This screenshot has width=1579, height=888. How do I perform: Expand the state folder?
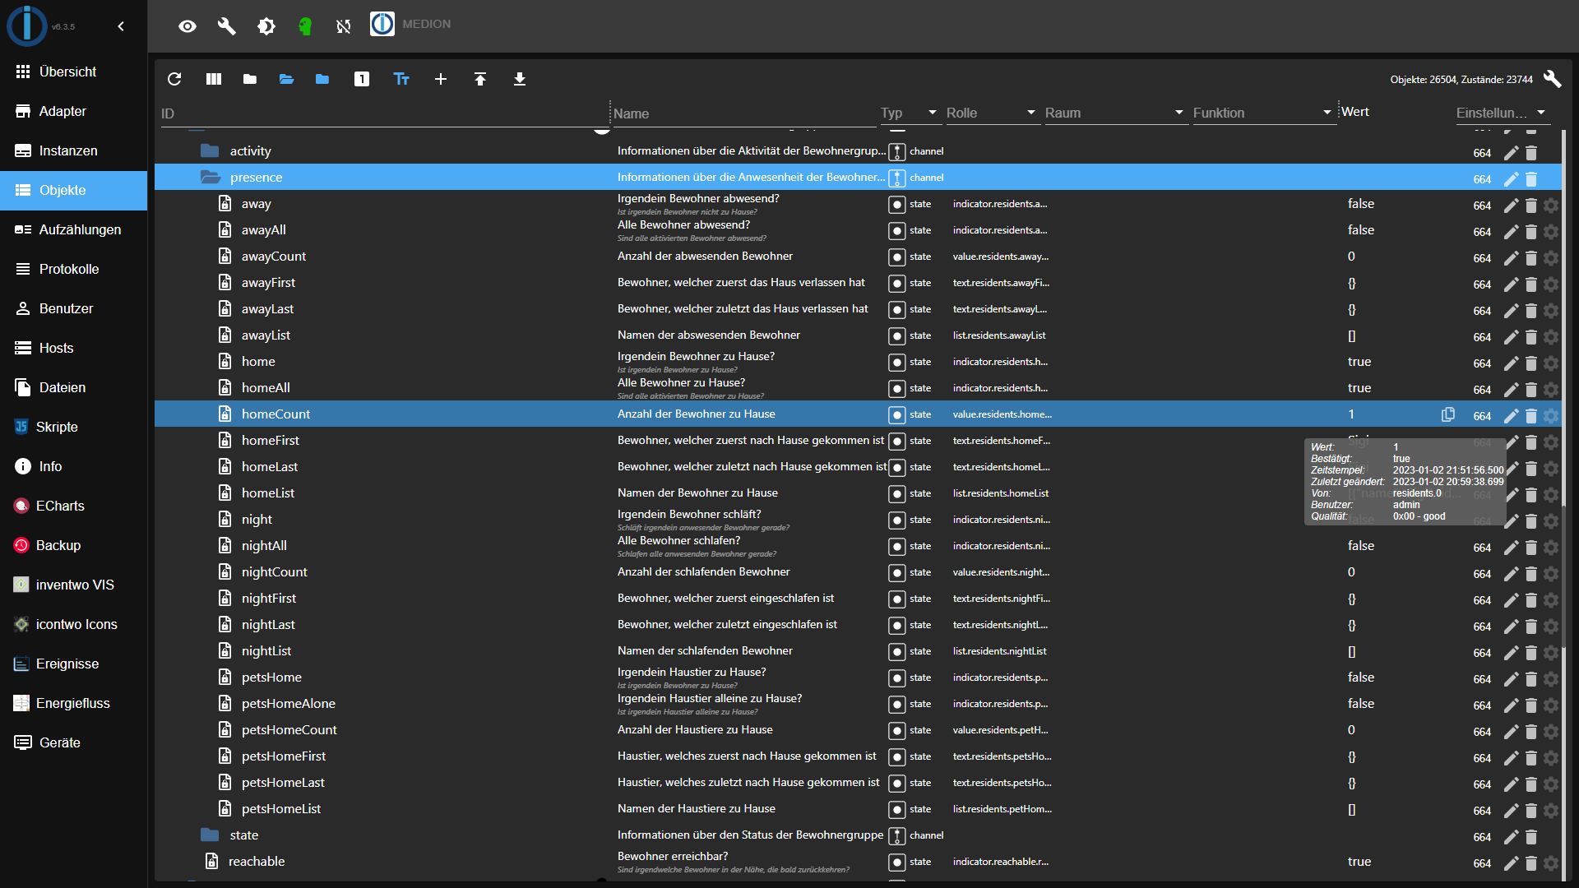coord(210,835)
